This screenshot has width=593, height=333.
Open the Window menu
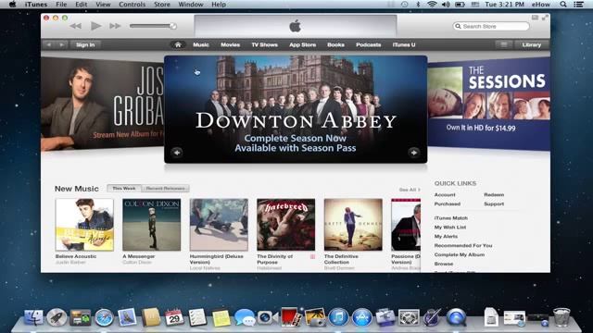tap(191, 5)
